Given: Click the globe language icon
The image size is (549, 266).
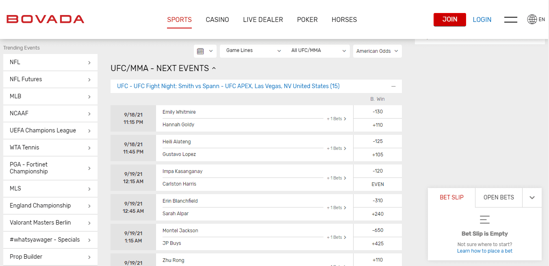Looking at the screenshot, I should tap(532, 19).
